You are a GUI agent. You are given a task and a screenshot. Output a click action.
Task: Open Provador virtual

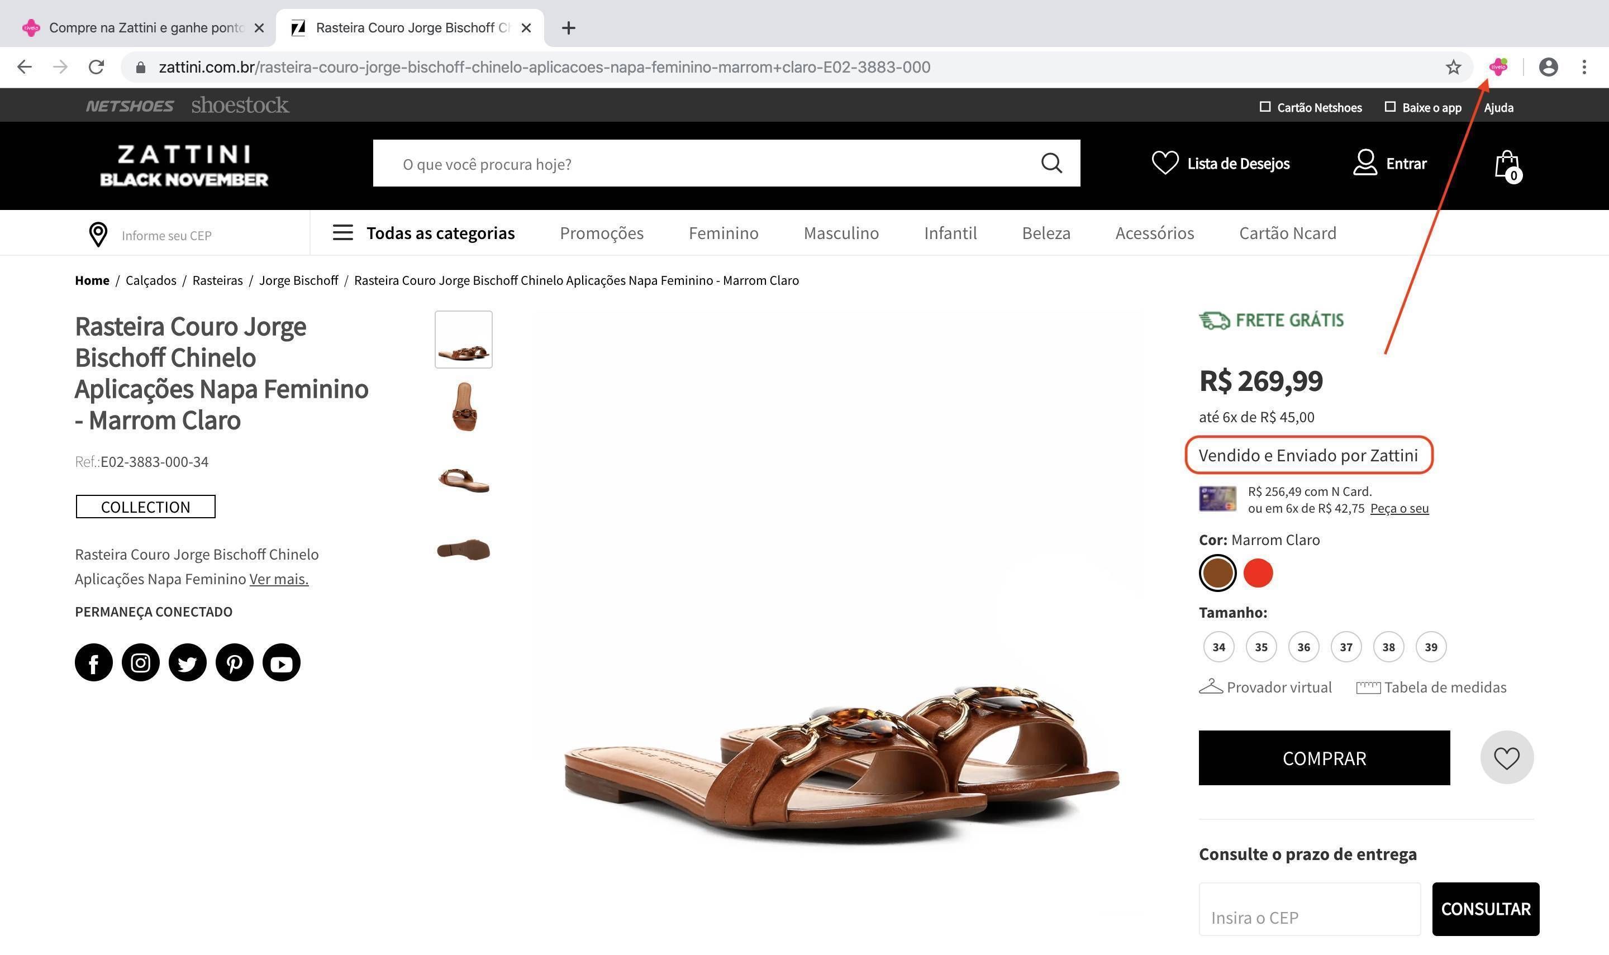1265,686
